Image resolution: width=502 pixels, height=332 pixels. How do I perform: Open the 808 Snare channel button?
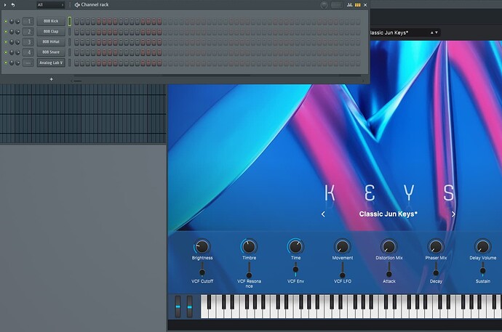click(51, 52)
